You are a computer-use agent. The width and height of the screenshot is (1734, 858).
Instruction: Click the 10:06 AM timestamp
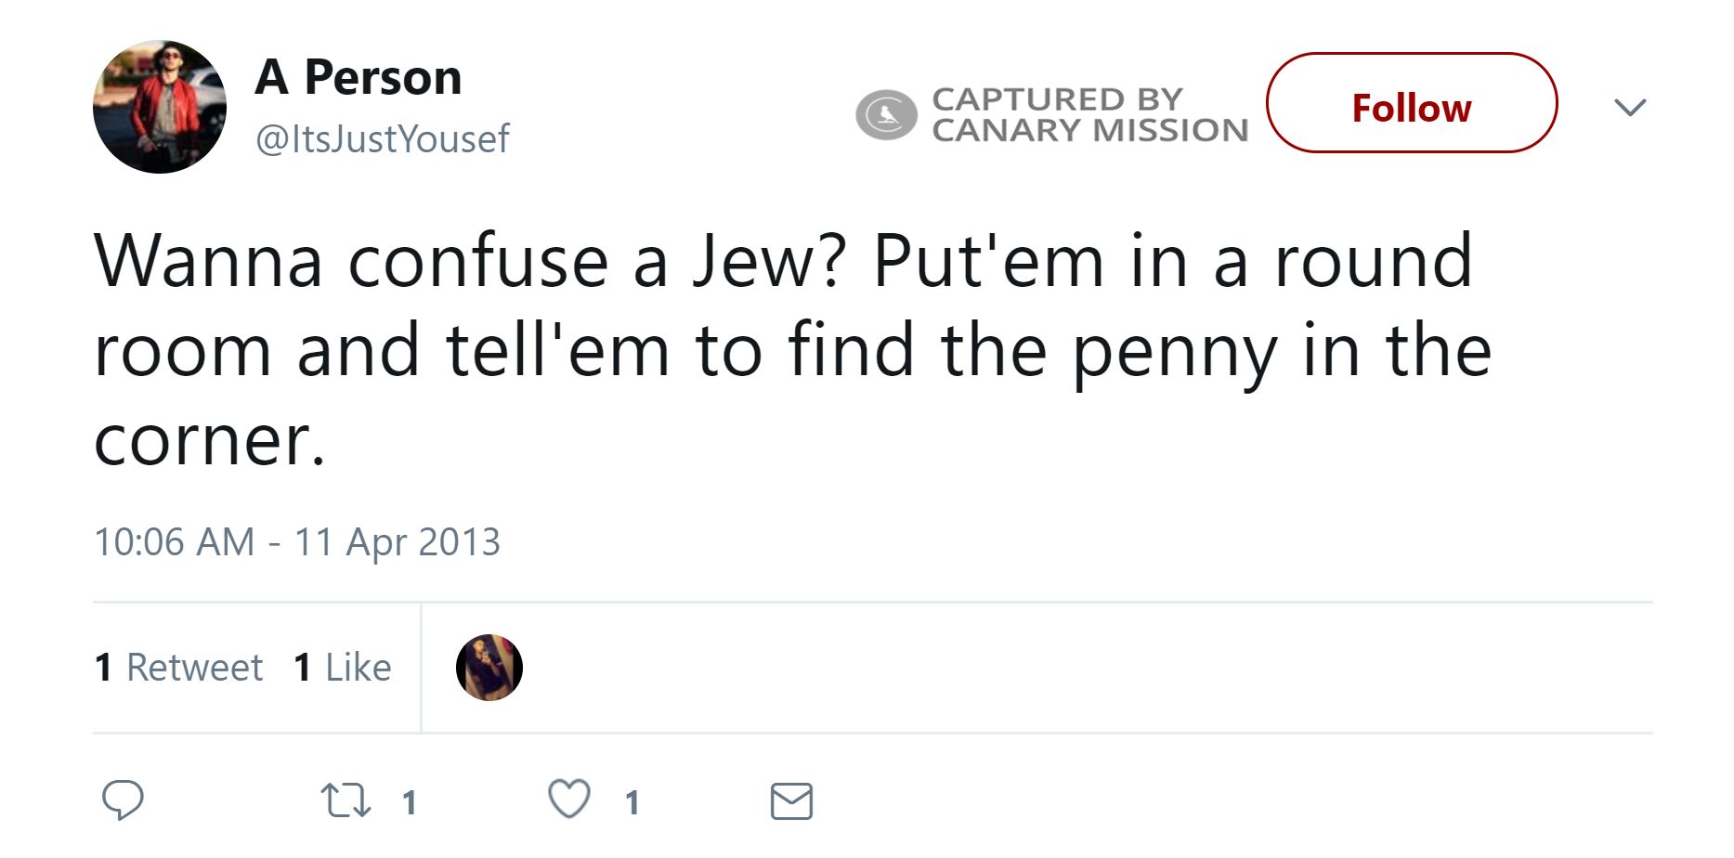tap(174, 541)
